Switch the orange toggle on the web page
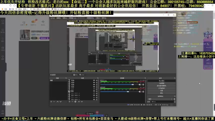This screenshot has width=215, height=121. coord(33,22)
